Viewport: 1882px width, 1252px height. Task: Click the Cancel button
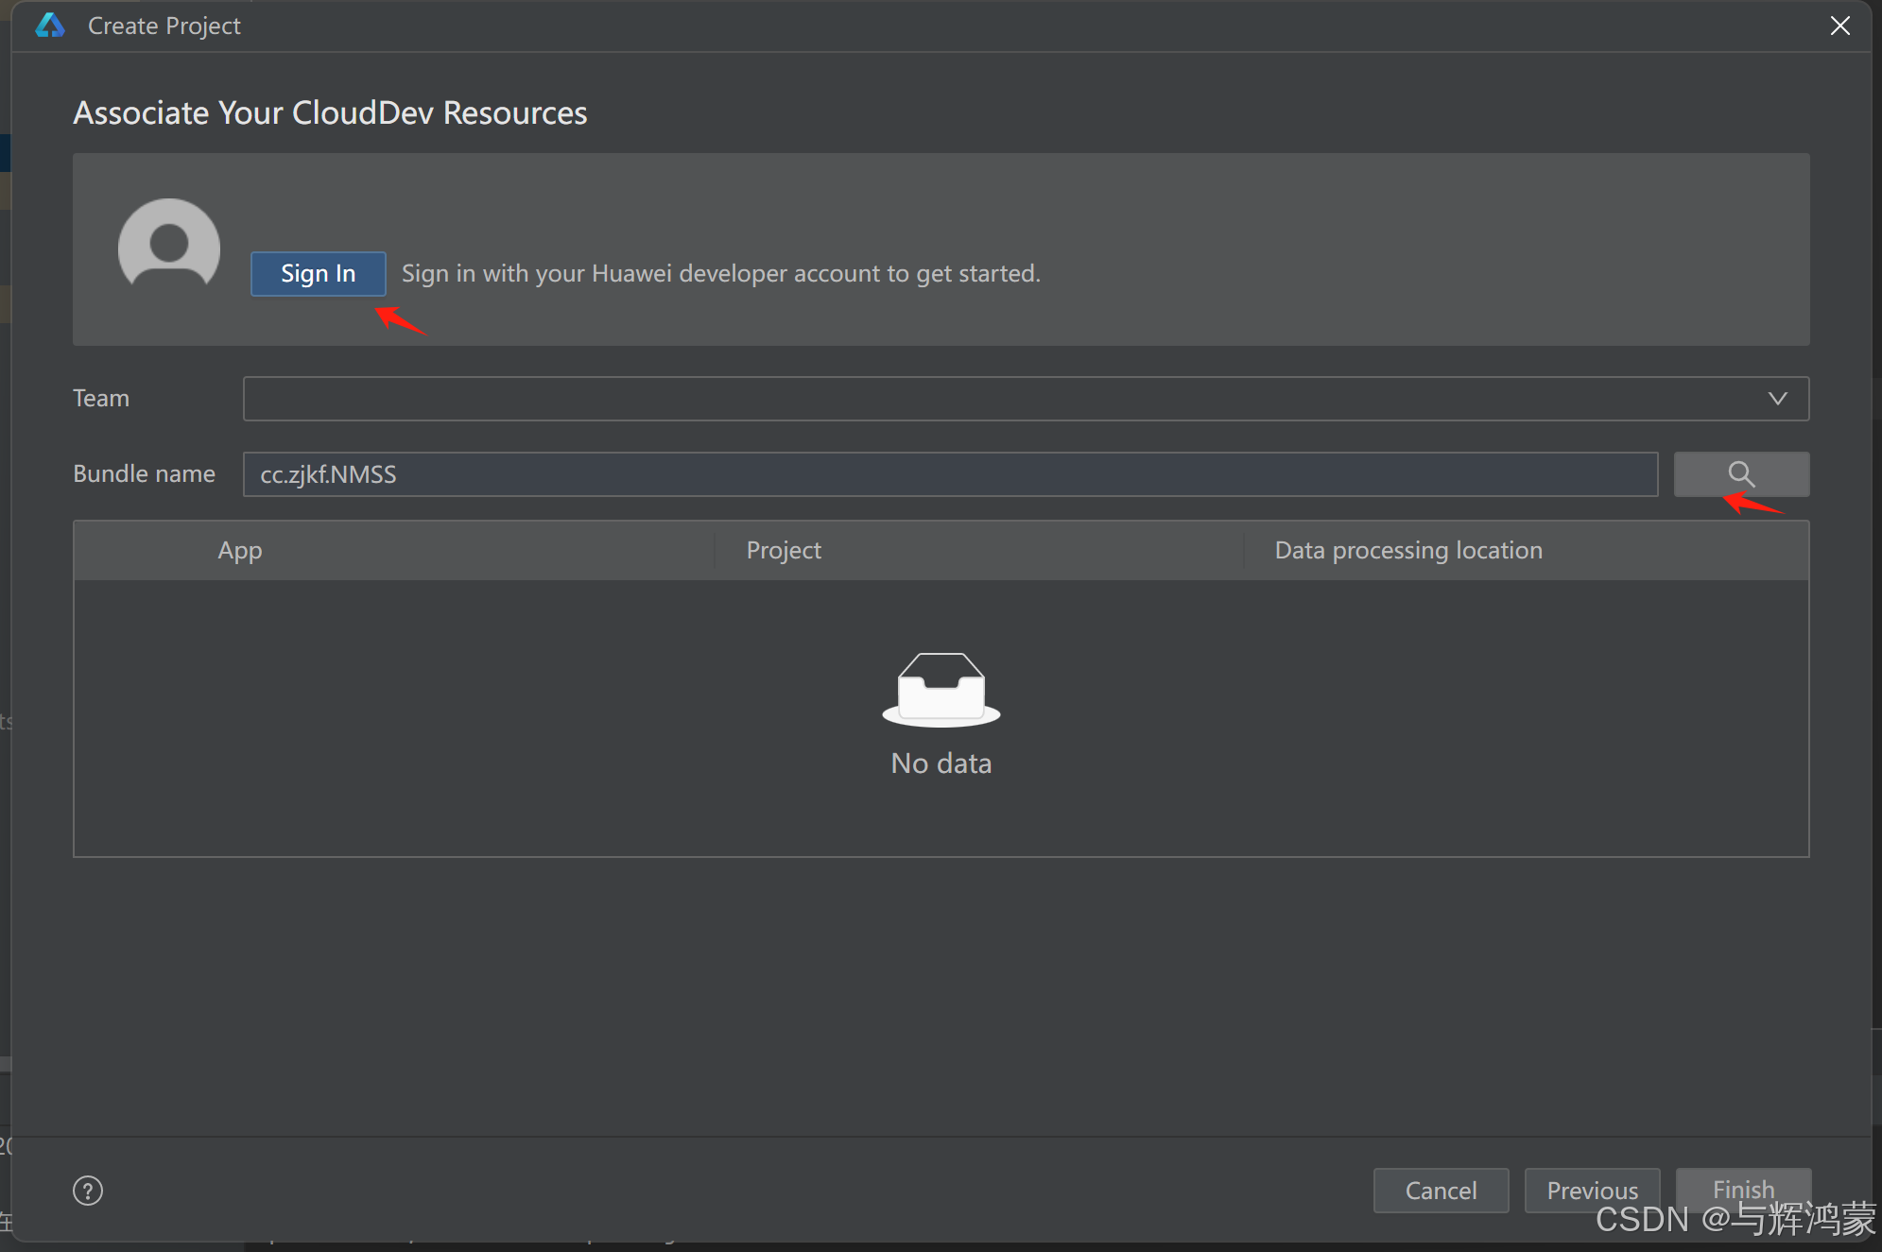coord(1441,1191)
